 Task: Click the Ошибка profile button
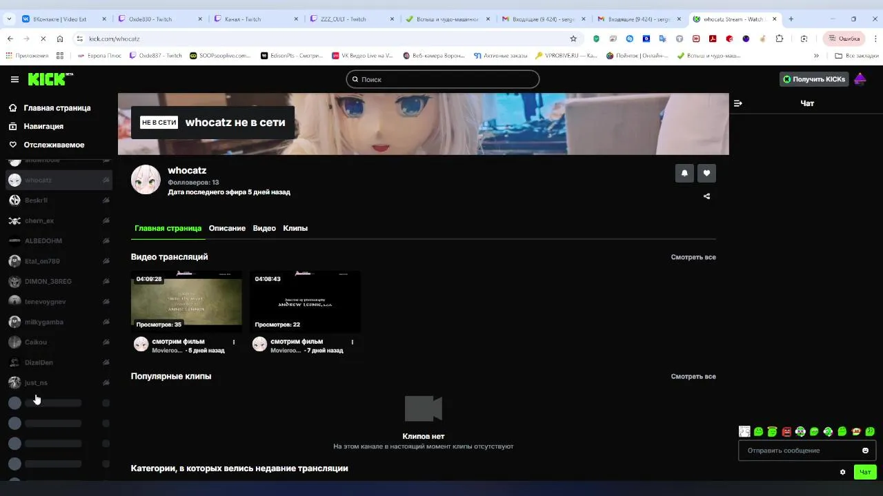point(844,39)
